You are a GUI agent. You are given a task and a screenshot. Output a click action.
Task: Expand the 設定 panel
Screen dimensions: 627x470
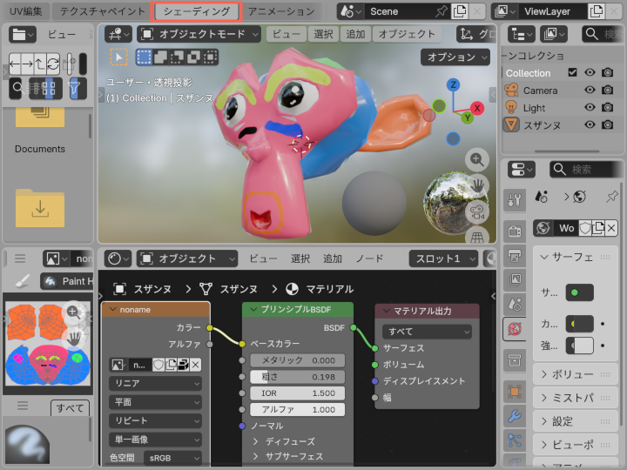click(x=576, y=421)
